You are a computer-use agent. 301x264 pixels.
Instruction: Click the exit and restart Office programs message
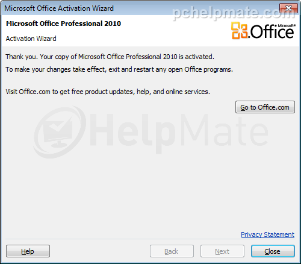pyautogui.click(x=119, y=69)
